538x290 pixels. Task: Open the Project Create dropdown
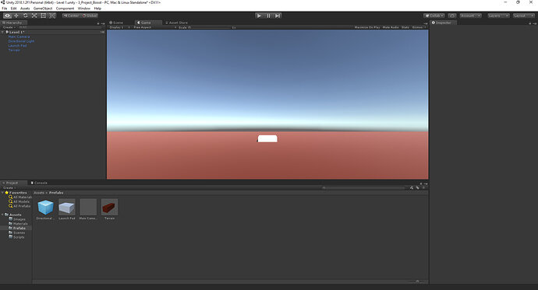click(x=9, y=187)
